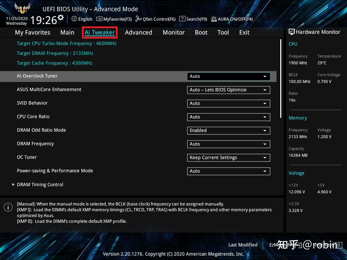Screen dimensions: 347x260
Task: Go to the Tool tab
Action: (223, 32)
